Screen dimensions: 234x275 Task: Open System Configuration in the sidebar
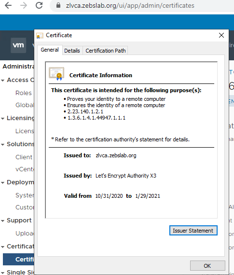click(25, 195)
